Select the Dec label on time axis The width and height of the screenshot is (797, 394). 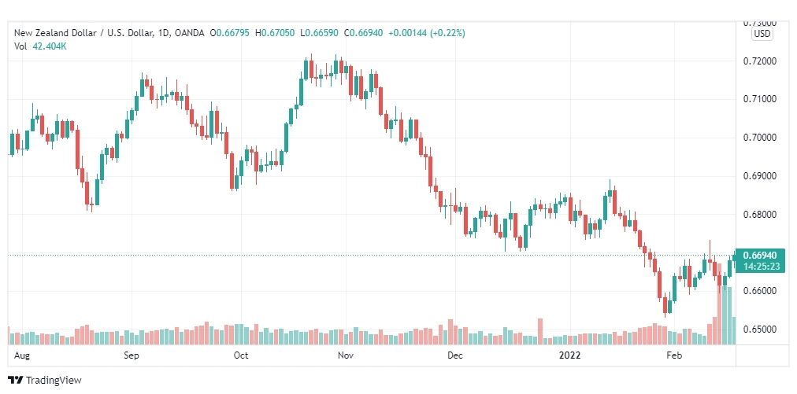point(455,355)
